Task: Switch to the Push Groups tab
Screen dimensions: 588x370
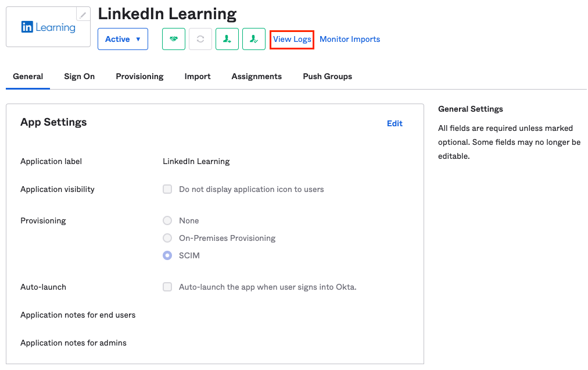Action: [327, 76]
